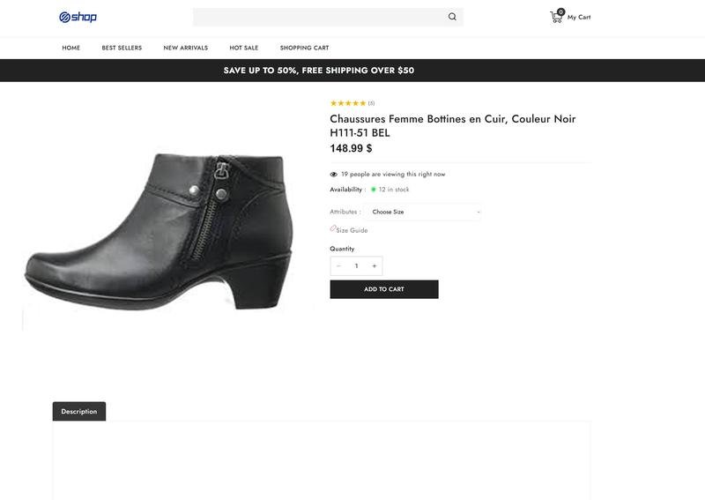The height and width of the screenshot is (500, 705).
Task: Click the black boot product image
Action: point(159,229)
